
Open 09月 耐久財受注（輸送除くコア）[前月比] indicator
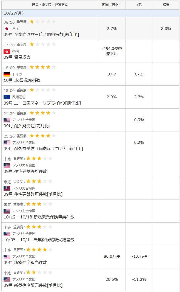[43, 148]
